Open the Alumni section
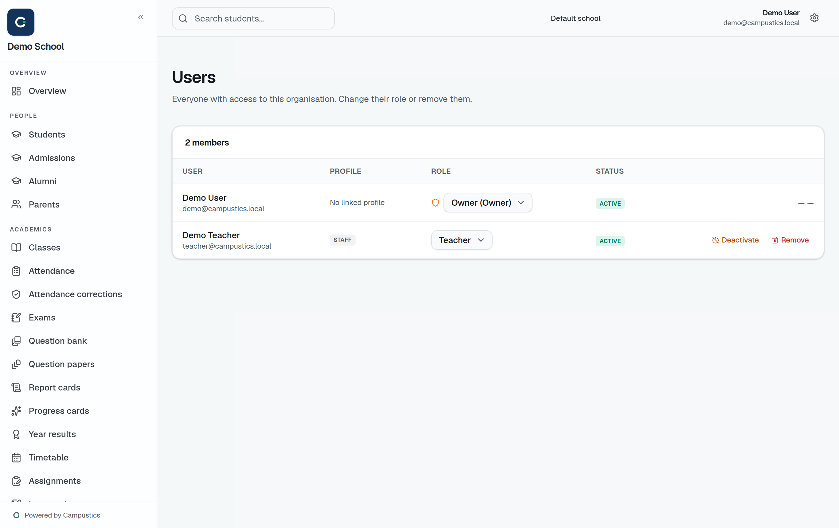Image resolution: width=839 pixels, height=528 pixels. point(42,181)
